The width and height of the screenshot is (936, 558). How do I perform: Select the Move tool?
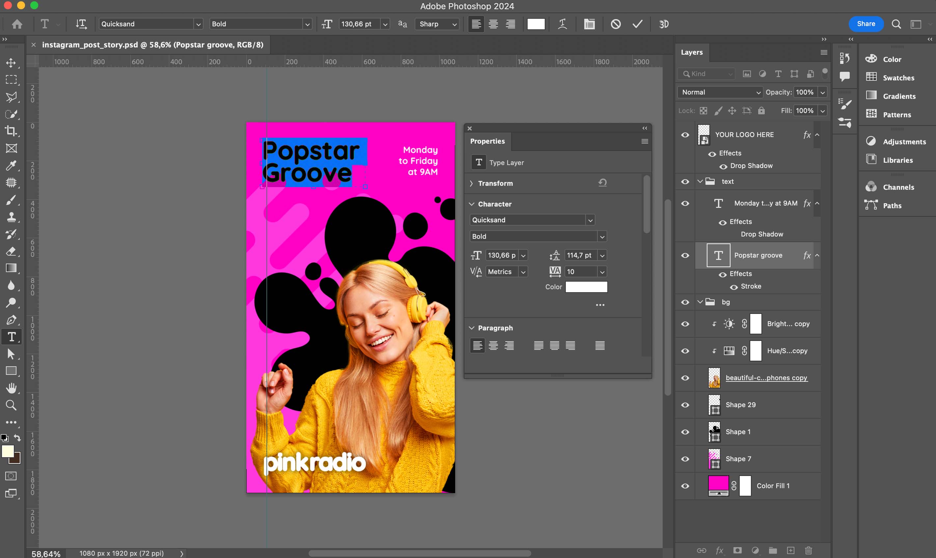click(x=11, y=62)
